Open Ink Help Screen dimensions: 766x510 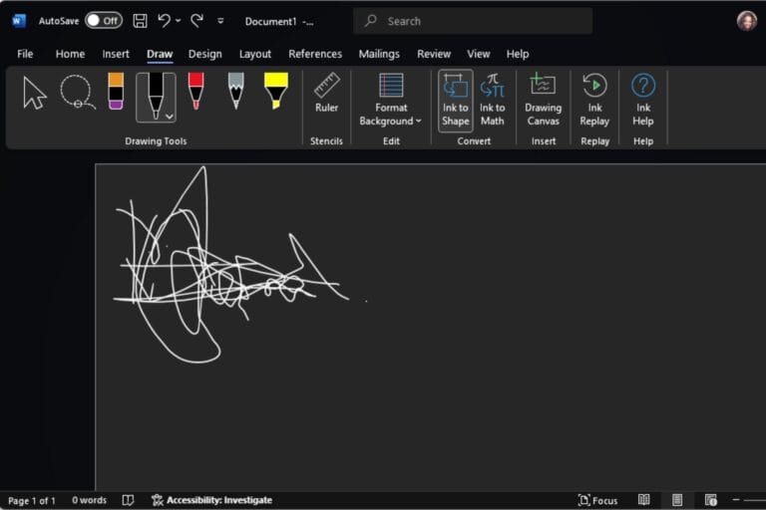[643, 100]
